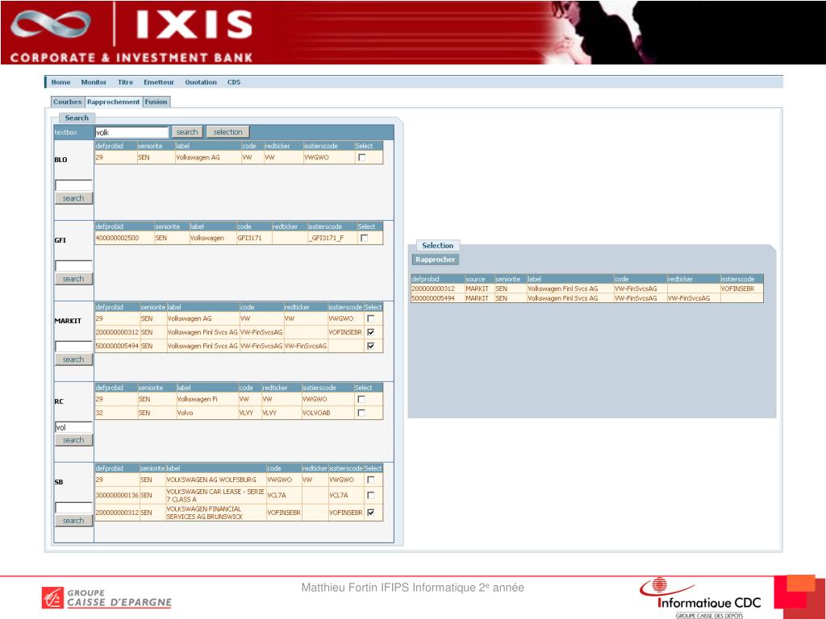Click the GFI section search button
826x619 pixels.
pyautogui.click(x=73, y=279)
